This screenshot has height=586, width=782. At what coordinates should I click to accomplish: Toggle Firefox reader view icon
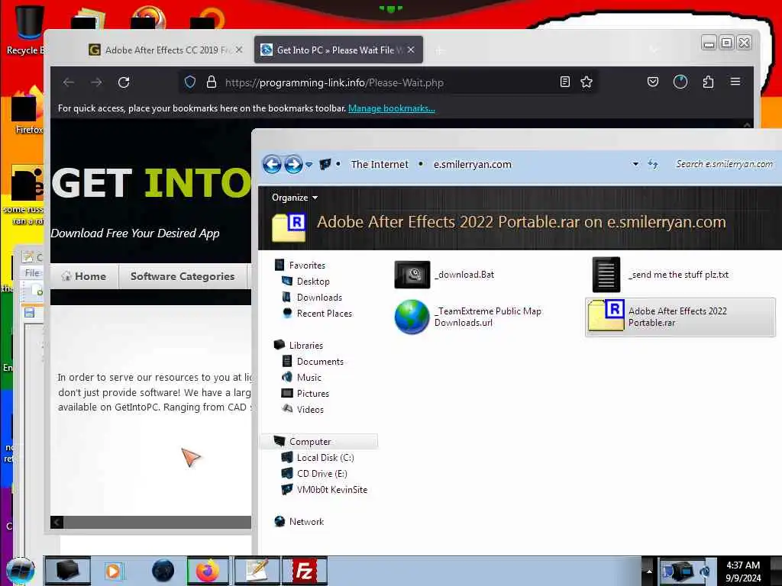point(564,82)
